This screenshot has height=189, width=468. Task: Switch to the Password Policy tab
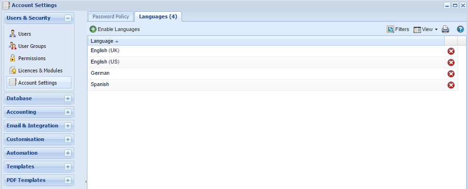tap(111, 16)
